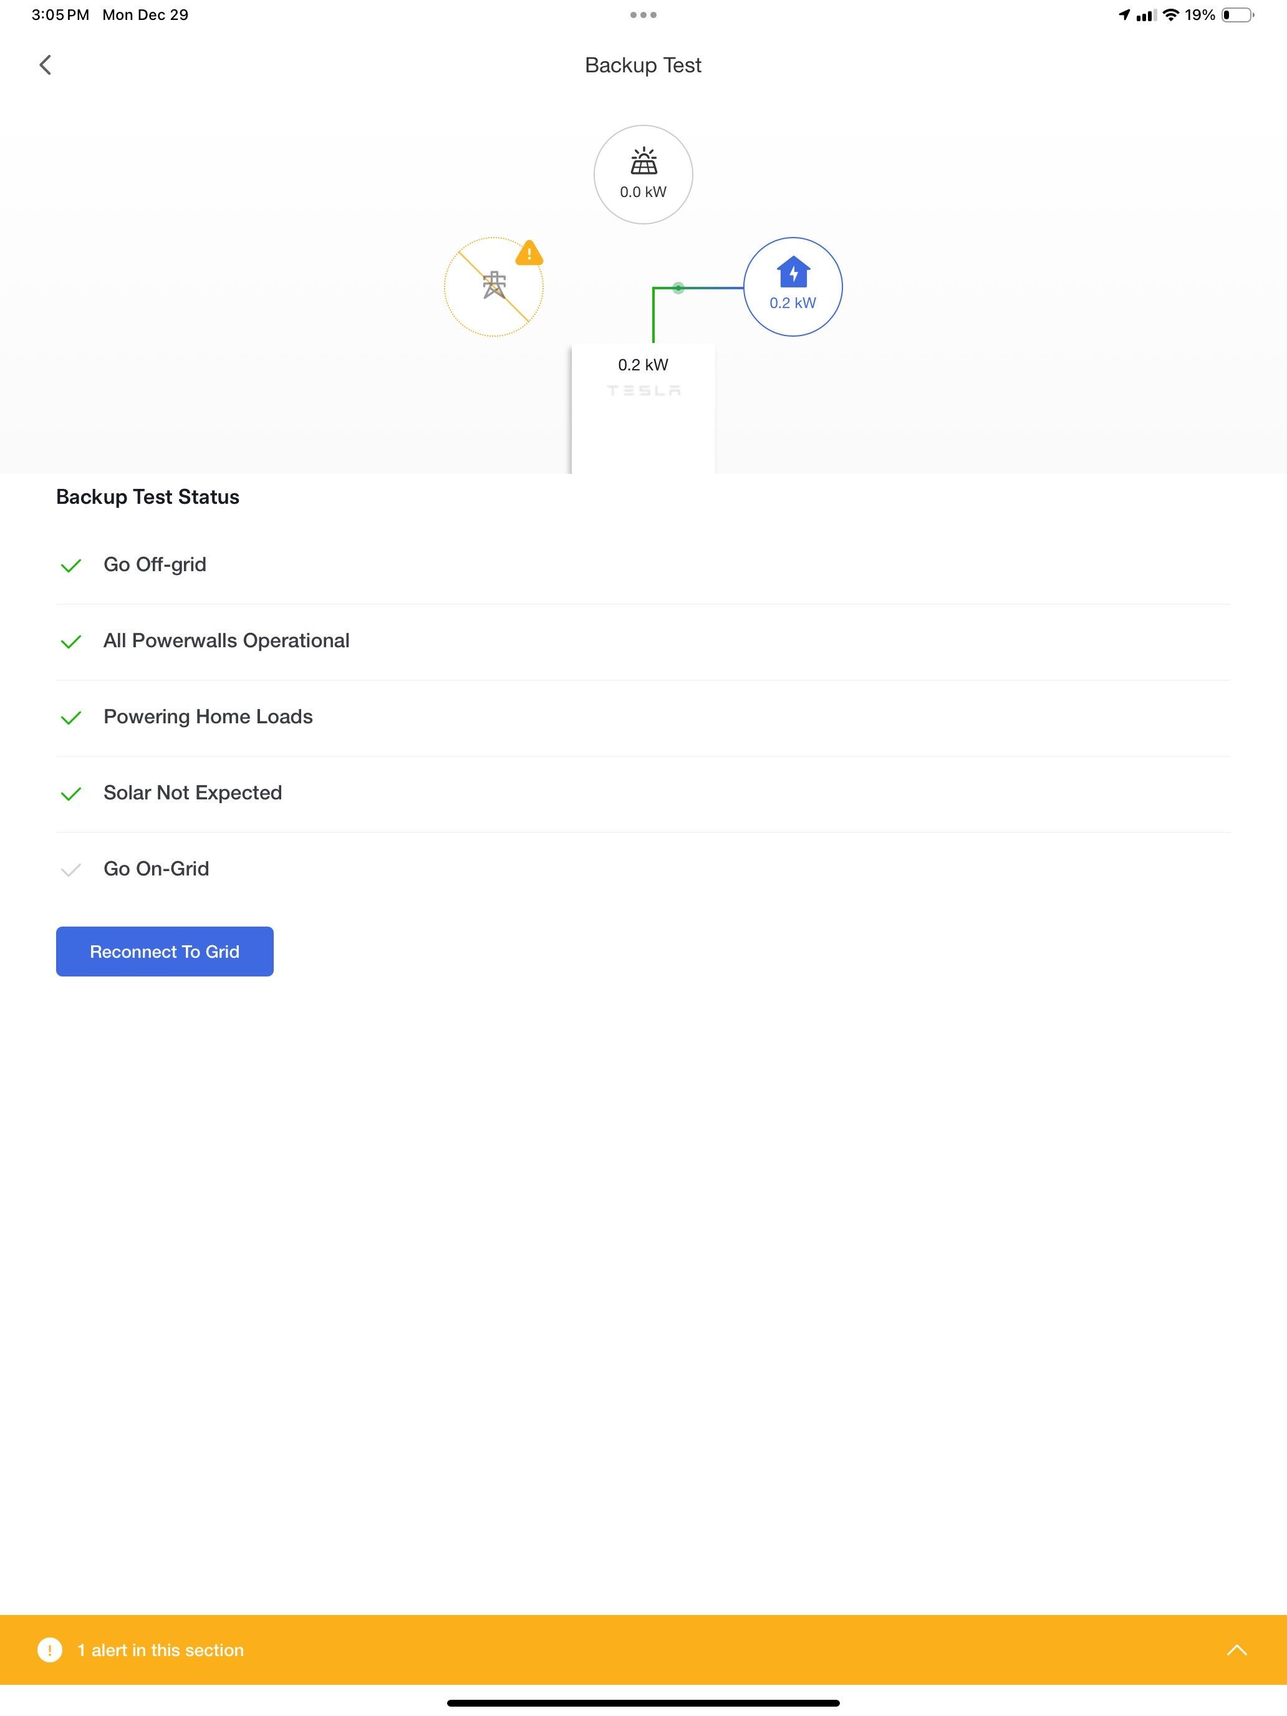Tap the grey Go On-Grid checkmark

click(70, 870)
